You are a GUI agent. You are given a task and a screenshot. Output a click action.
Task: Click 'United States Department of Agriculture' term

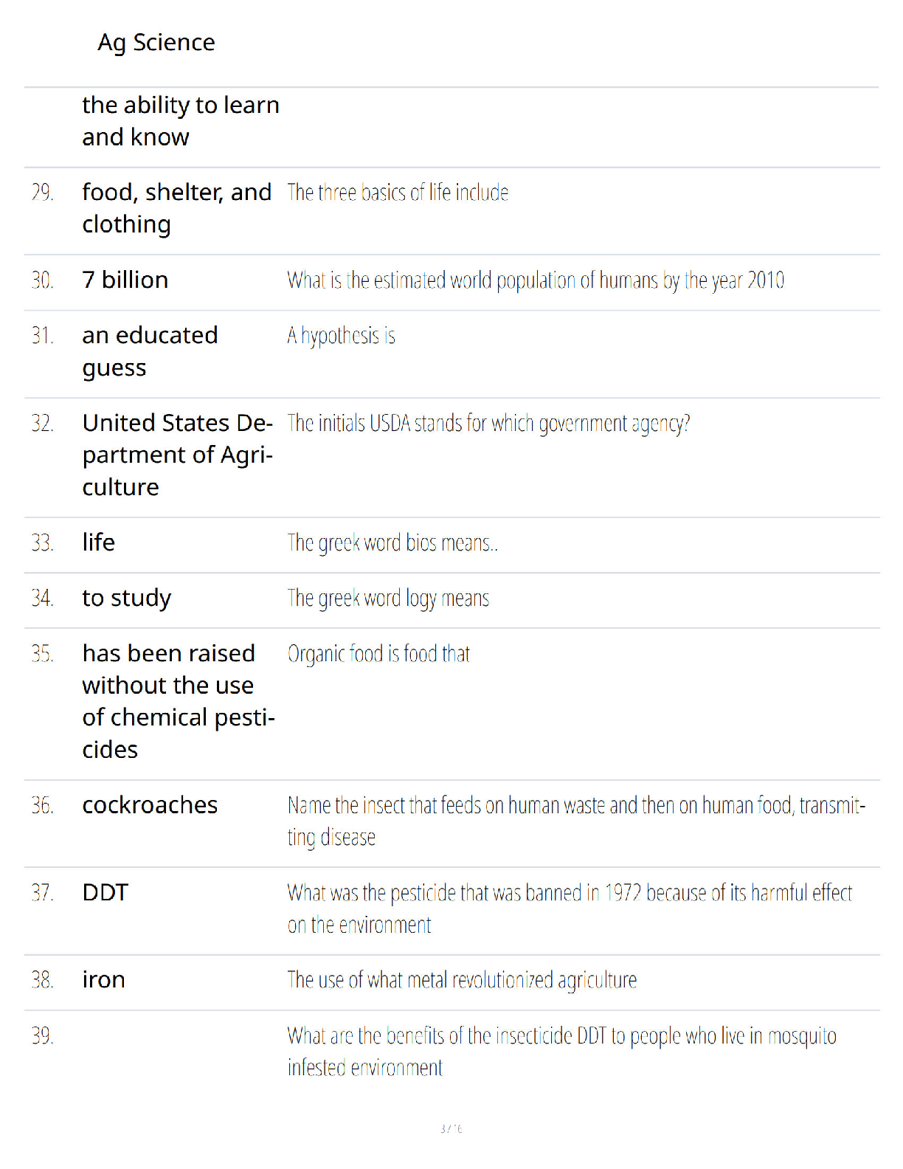pyautogui.click(x=178, y=455)
